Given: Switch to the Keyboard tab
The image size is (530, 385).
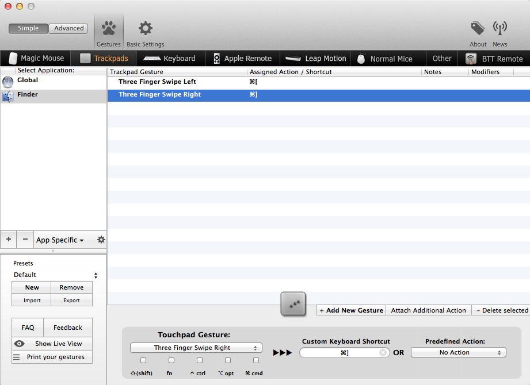Looking at the screenshot, I should 170,59.
